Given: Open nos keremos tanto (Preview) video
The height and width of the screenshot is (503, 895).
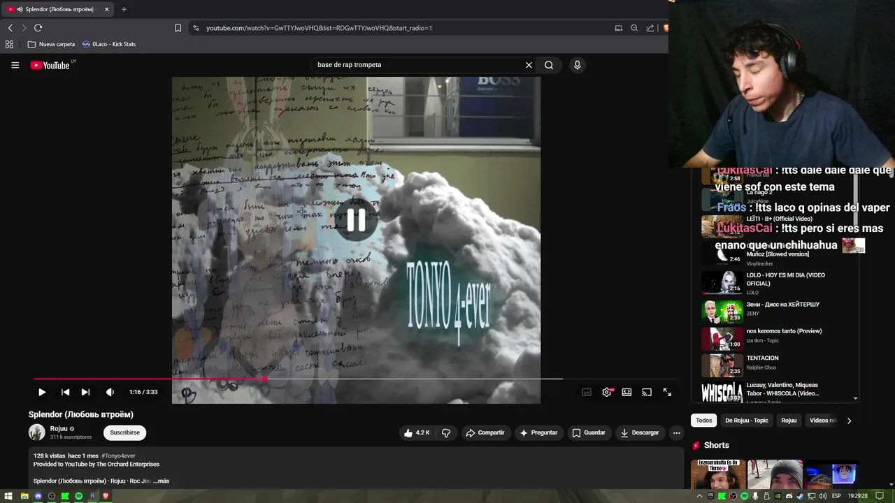Looking at the screenshot, I should (780, 338).
